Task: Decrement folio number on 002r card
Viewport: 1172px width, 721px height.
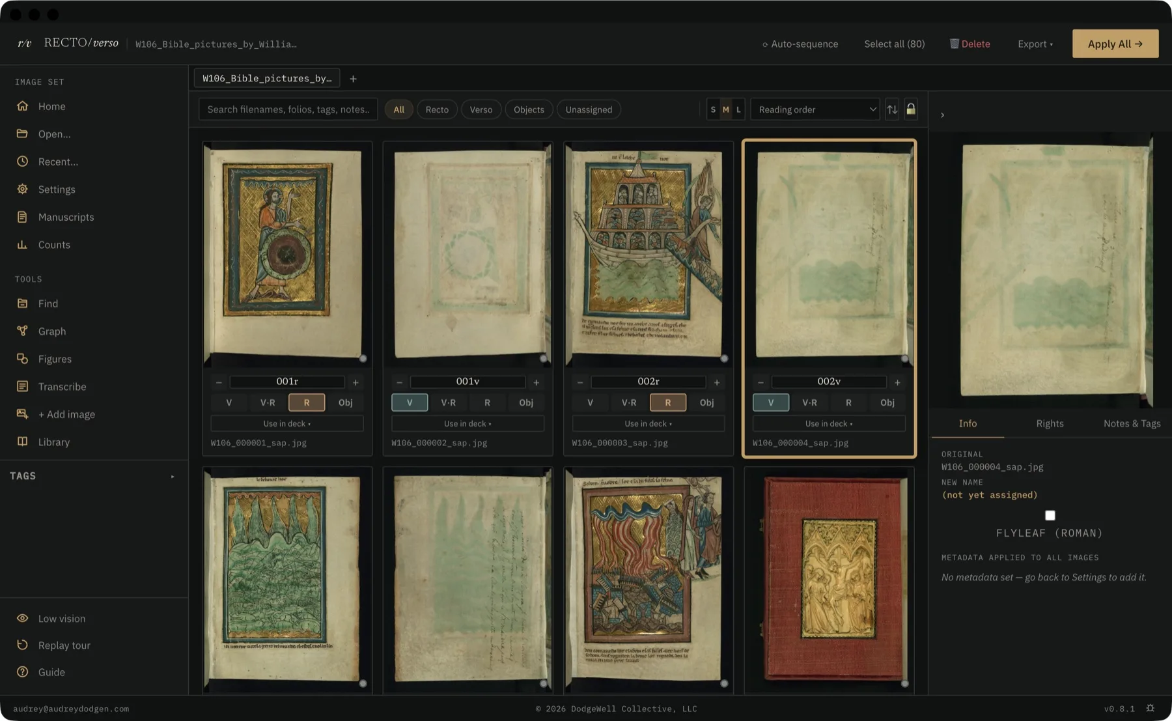Action: click(x=580, y=382)
